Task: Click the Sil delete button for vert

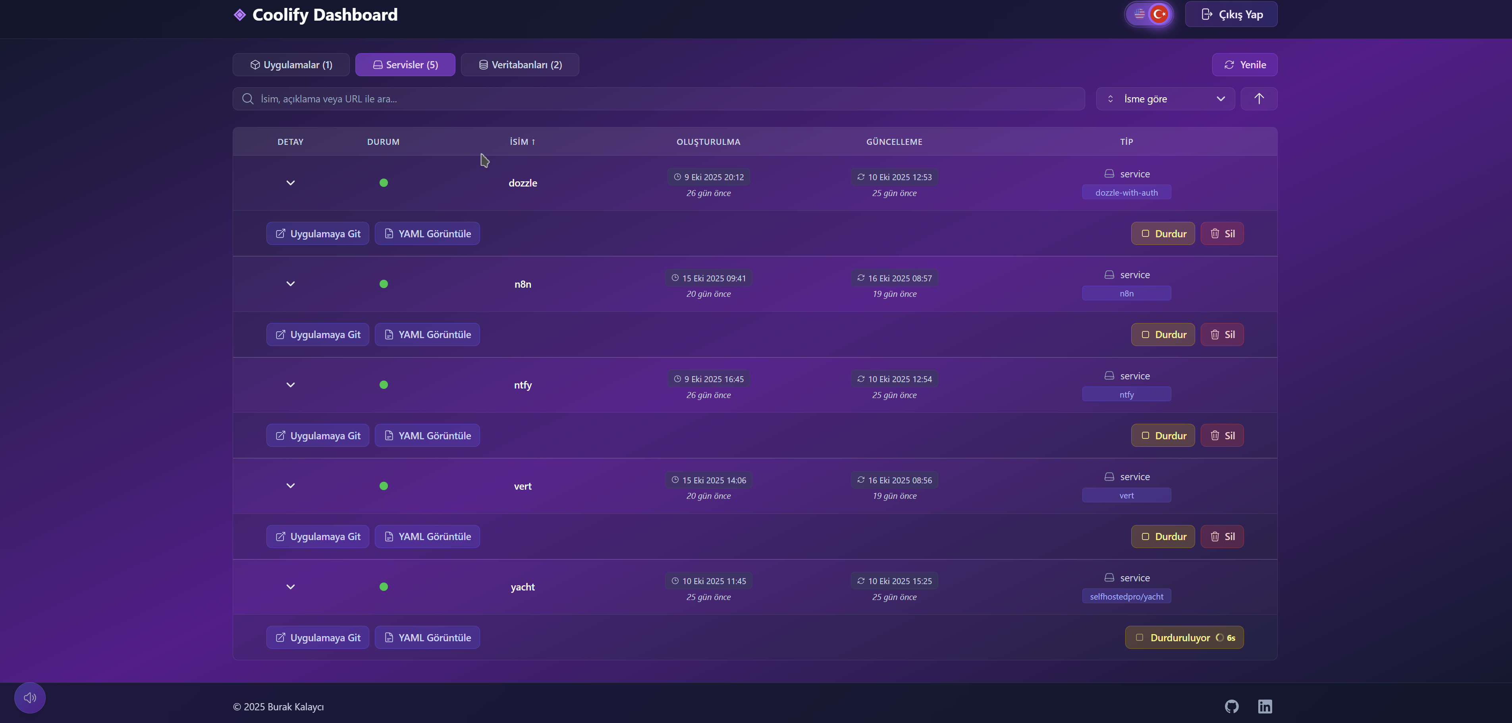Action: pos(1221,536)
